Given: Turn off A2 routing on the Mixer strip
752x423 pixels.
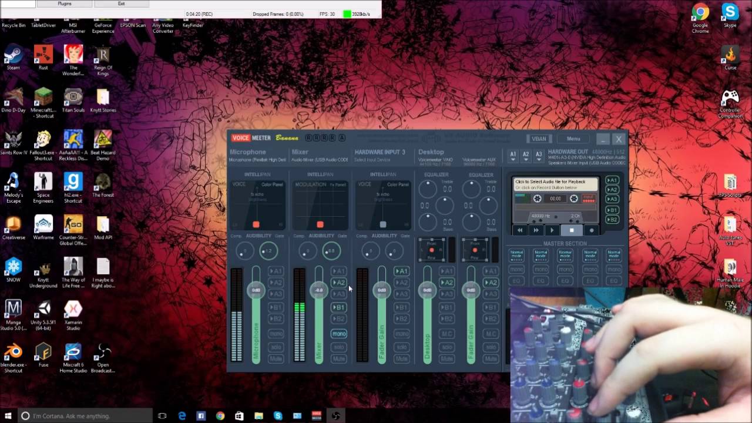Looking at the screenshot, I should [338, 283].
